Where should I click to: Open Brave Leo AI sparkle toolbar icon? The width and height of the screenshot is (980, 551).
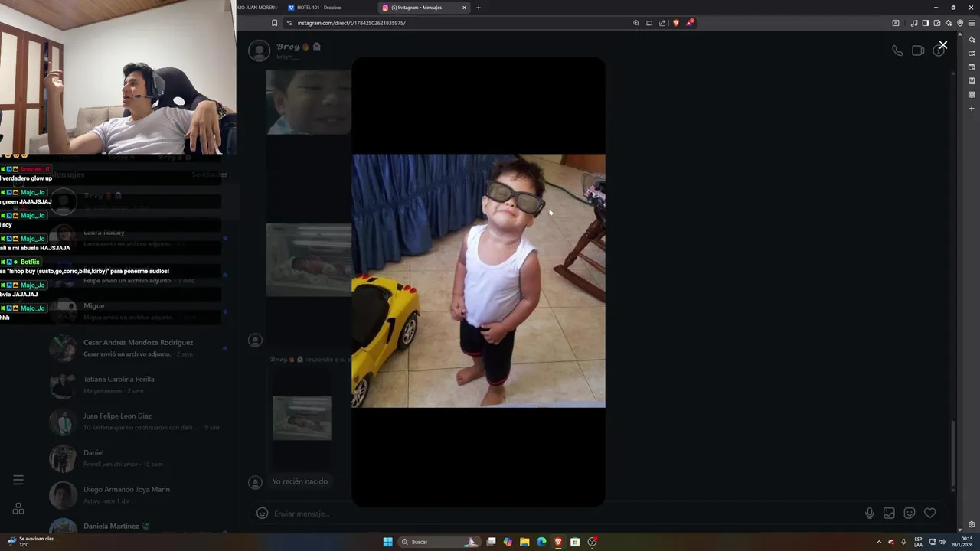click(x=948, y=23)
